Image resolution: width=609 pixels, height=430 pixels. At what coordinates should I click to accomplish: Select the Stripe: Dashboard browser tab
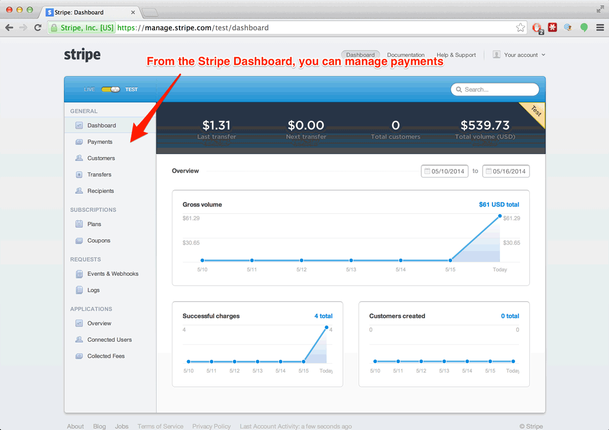point(90,12)
